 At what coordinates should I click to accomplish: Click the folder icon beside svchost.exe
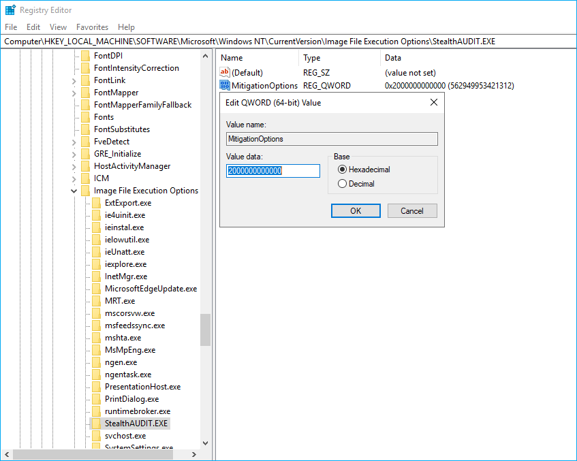pyautogui.click(x=96, y=435)
